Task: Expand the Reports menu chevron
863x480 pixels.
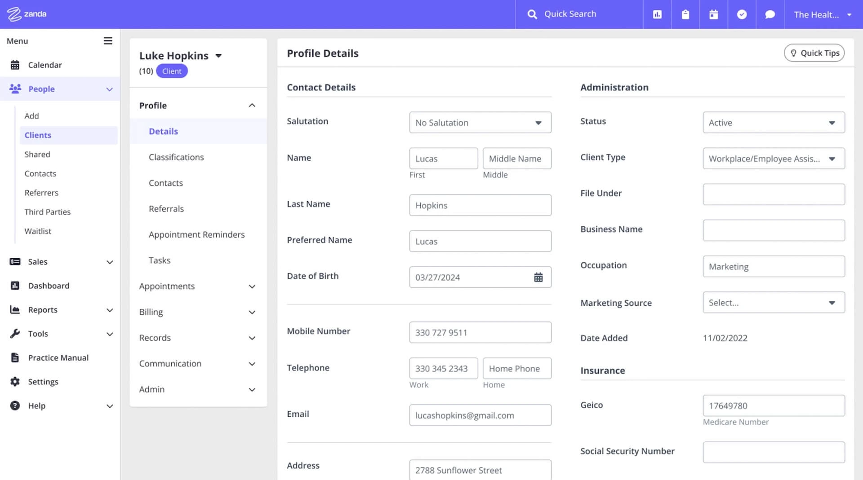Action: tap(109, 310)
